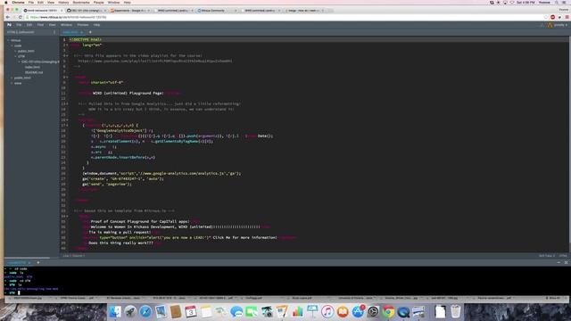Expand the www folder in the file tree
The height and width of the screenshot is (321, 571).
(x=12, y=83)
